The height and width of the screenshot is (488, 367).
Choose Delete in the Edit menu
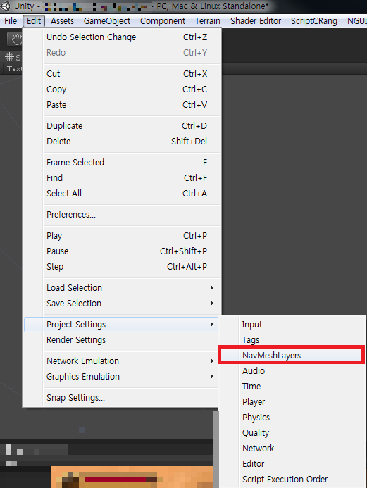[x=123, y=142]
